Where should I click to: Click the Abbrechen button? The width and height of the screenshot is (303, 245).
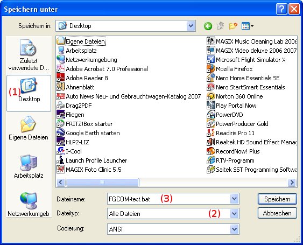[277, 213]
